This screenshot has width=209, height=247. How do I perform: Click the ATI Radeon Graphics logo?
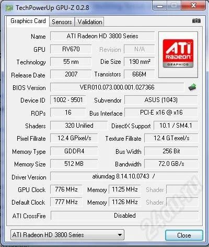(178, 53)
